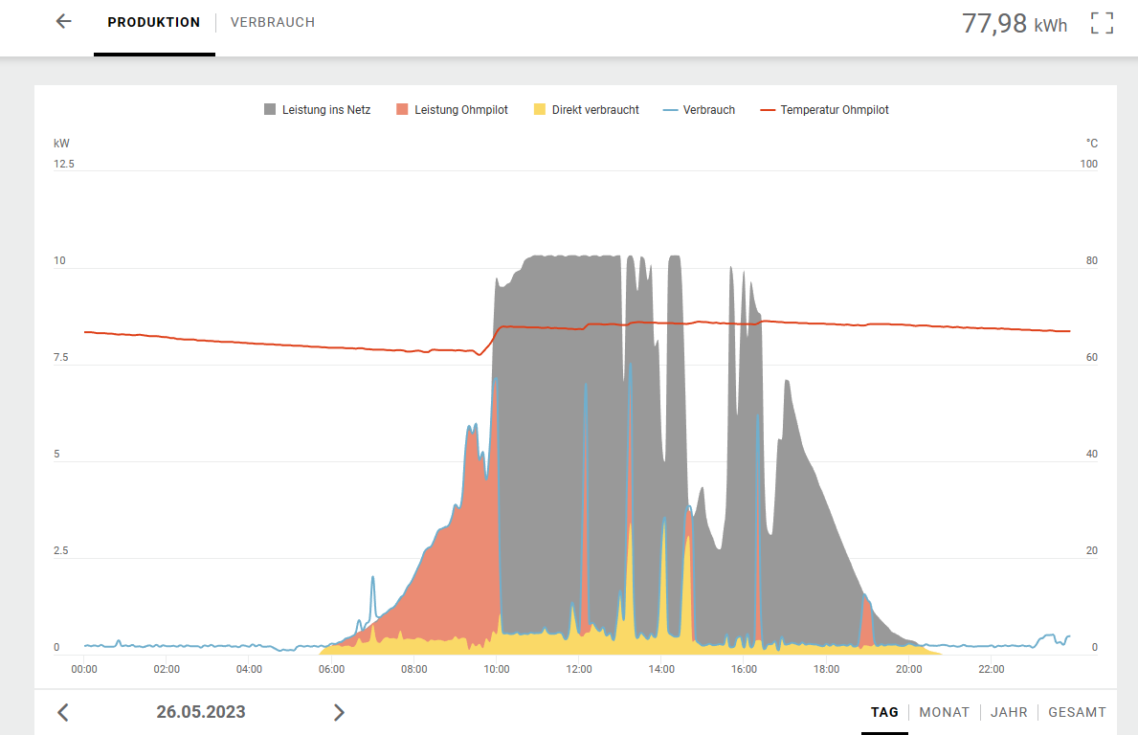This screenshot has height=735, width=1138.
Task: Select the MONAT time range tab
Action: pos(945,712)
